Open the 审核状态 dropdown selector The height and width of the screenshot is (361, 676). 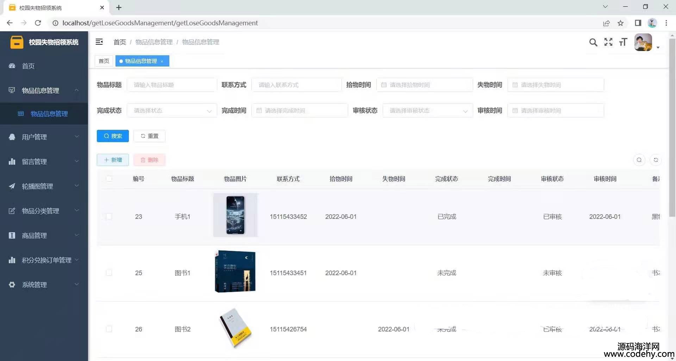pyautogui.click(x=427, y=111)
